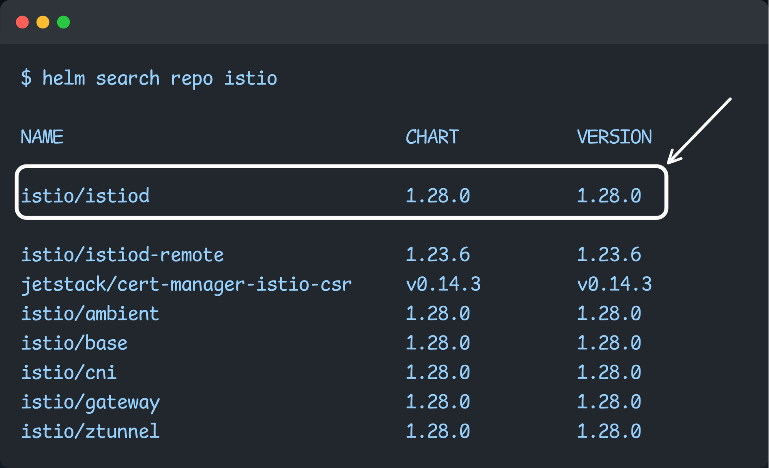Click version v0.14.3 of cert-manager-istio-csr
The image size is (769, 468).
click(x=614, y=284)
